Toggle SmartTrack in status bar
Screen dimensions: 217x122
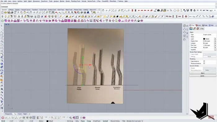(x=97, y=121)
